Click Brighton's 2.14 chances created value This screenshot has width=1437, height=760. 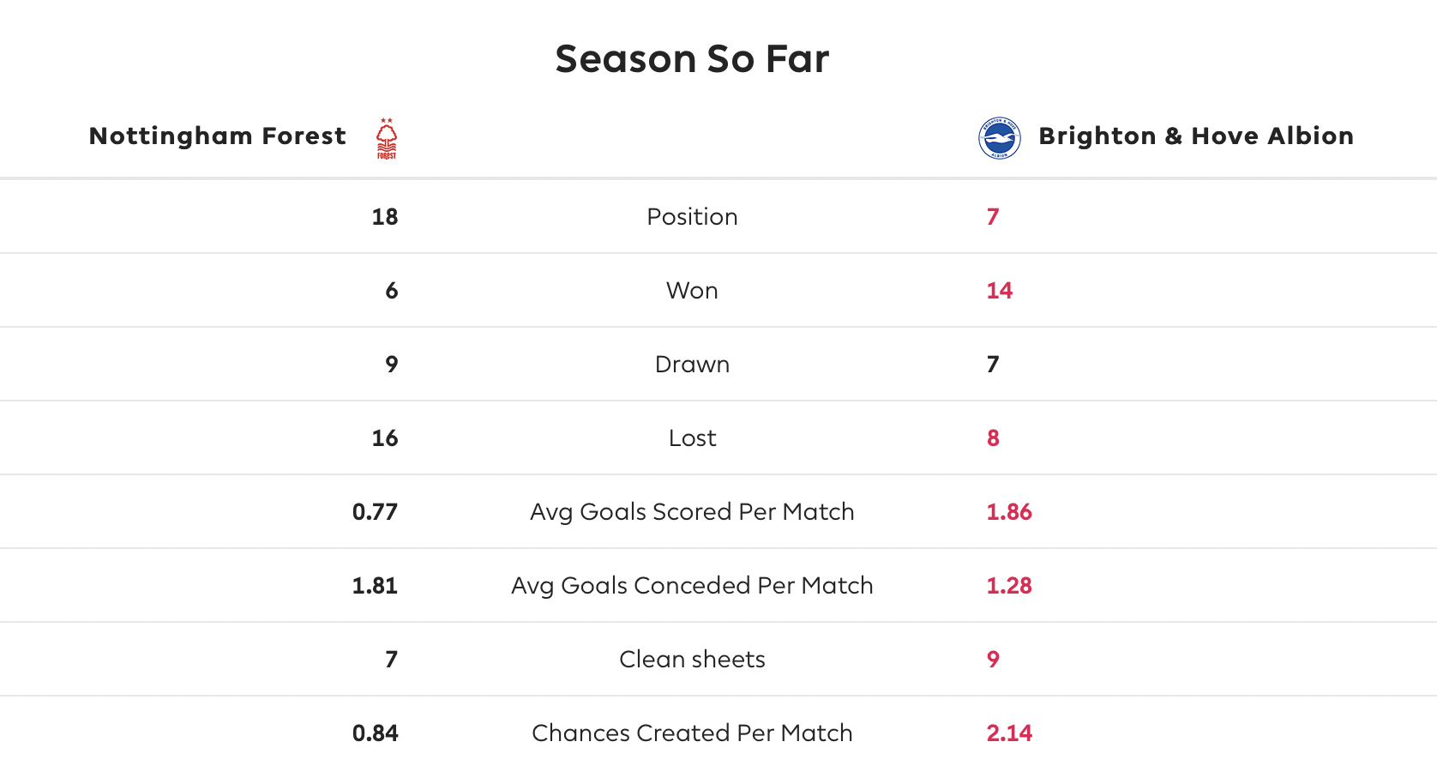[1009, 733]
